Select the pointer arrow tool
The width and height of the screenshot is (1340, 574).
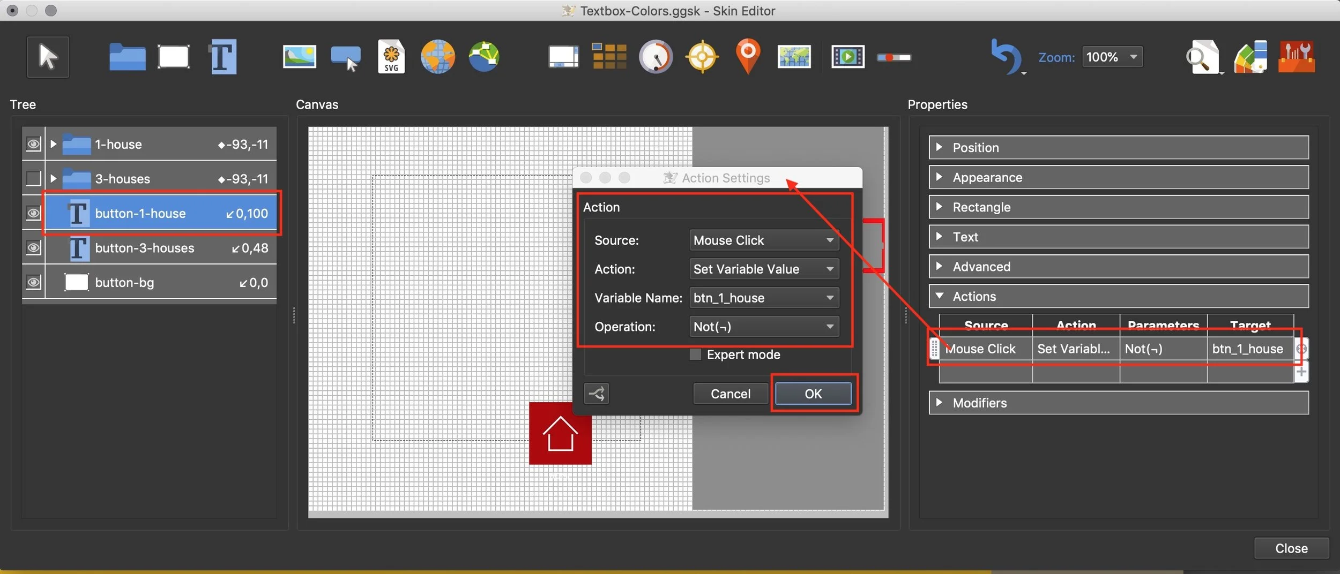(48, 57)
